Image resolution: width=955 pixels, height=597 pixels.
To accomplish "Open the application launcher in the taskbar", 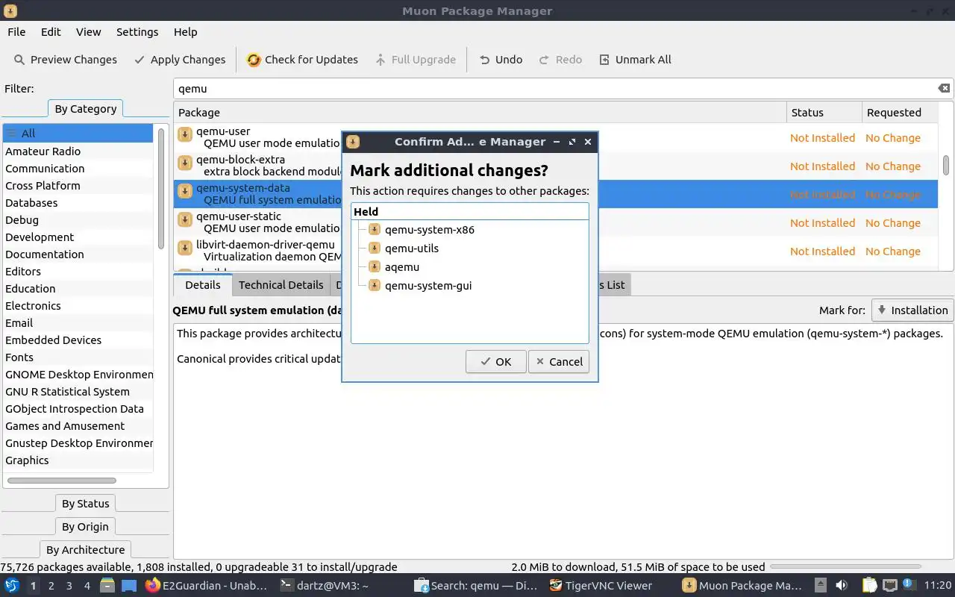I will tap(12, 586).
